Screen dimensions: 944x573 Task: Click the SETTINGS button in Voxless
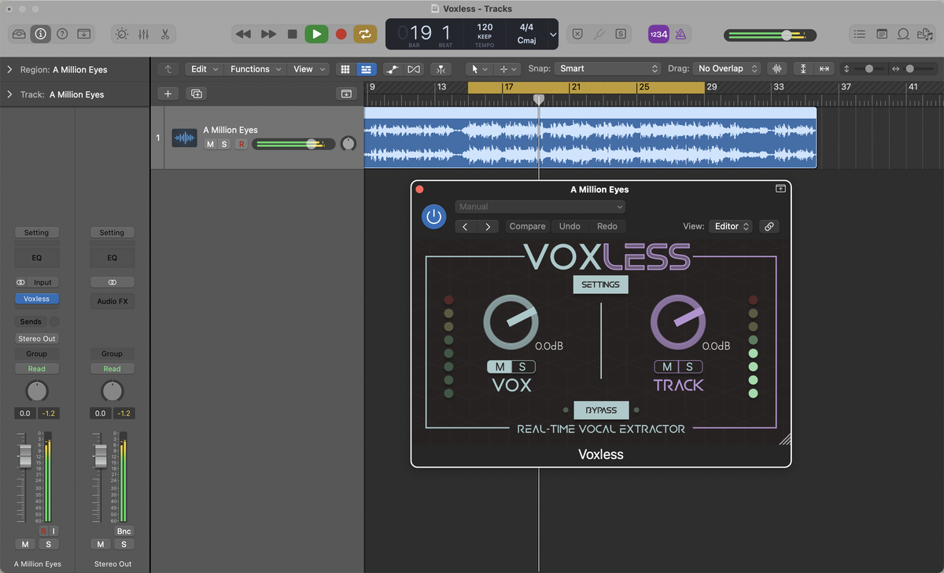click(600, 285)
